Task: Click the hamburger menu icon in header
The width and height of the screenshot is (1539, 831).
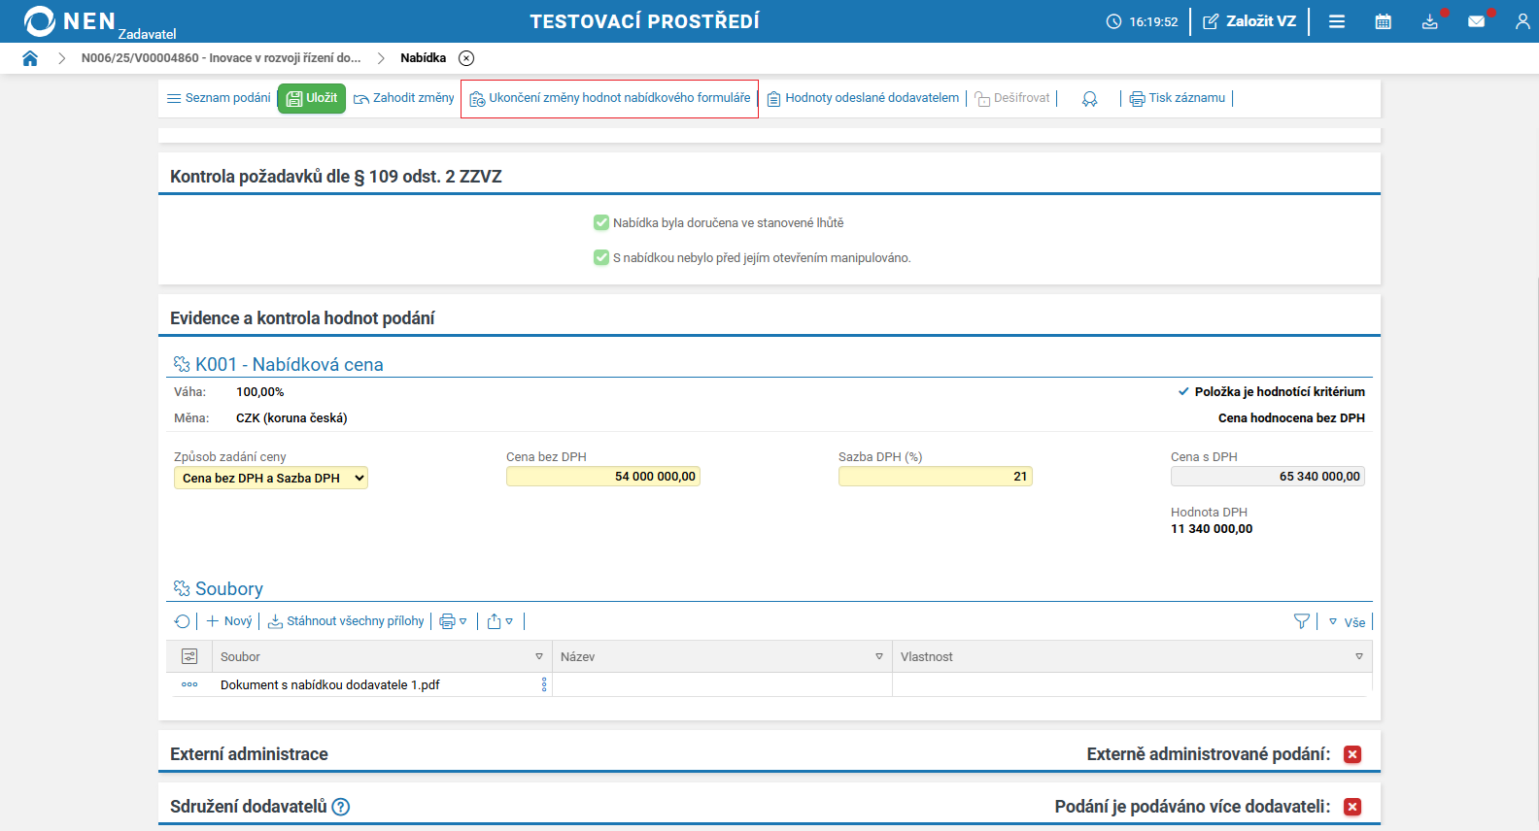Action: pyautogui.click(x=1337, y=21)
